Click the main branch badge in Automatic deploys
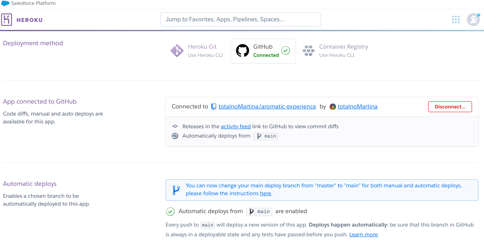 tap(259, 212)
